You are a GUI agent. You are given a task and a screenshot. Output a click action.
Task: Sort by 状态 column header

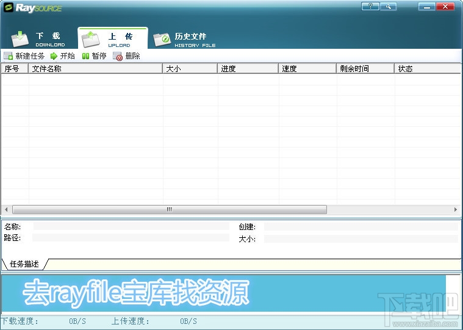coord(428,68)
